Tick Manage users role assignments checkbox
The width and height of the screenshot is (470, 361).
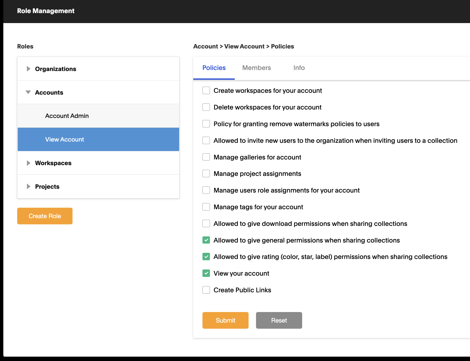(206, 190)
